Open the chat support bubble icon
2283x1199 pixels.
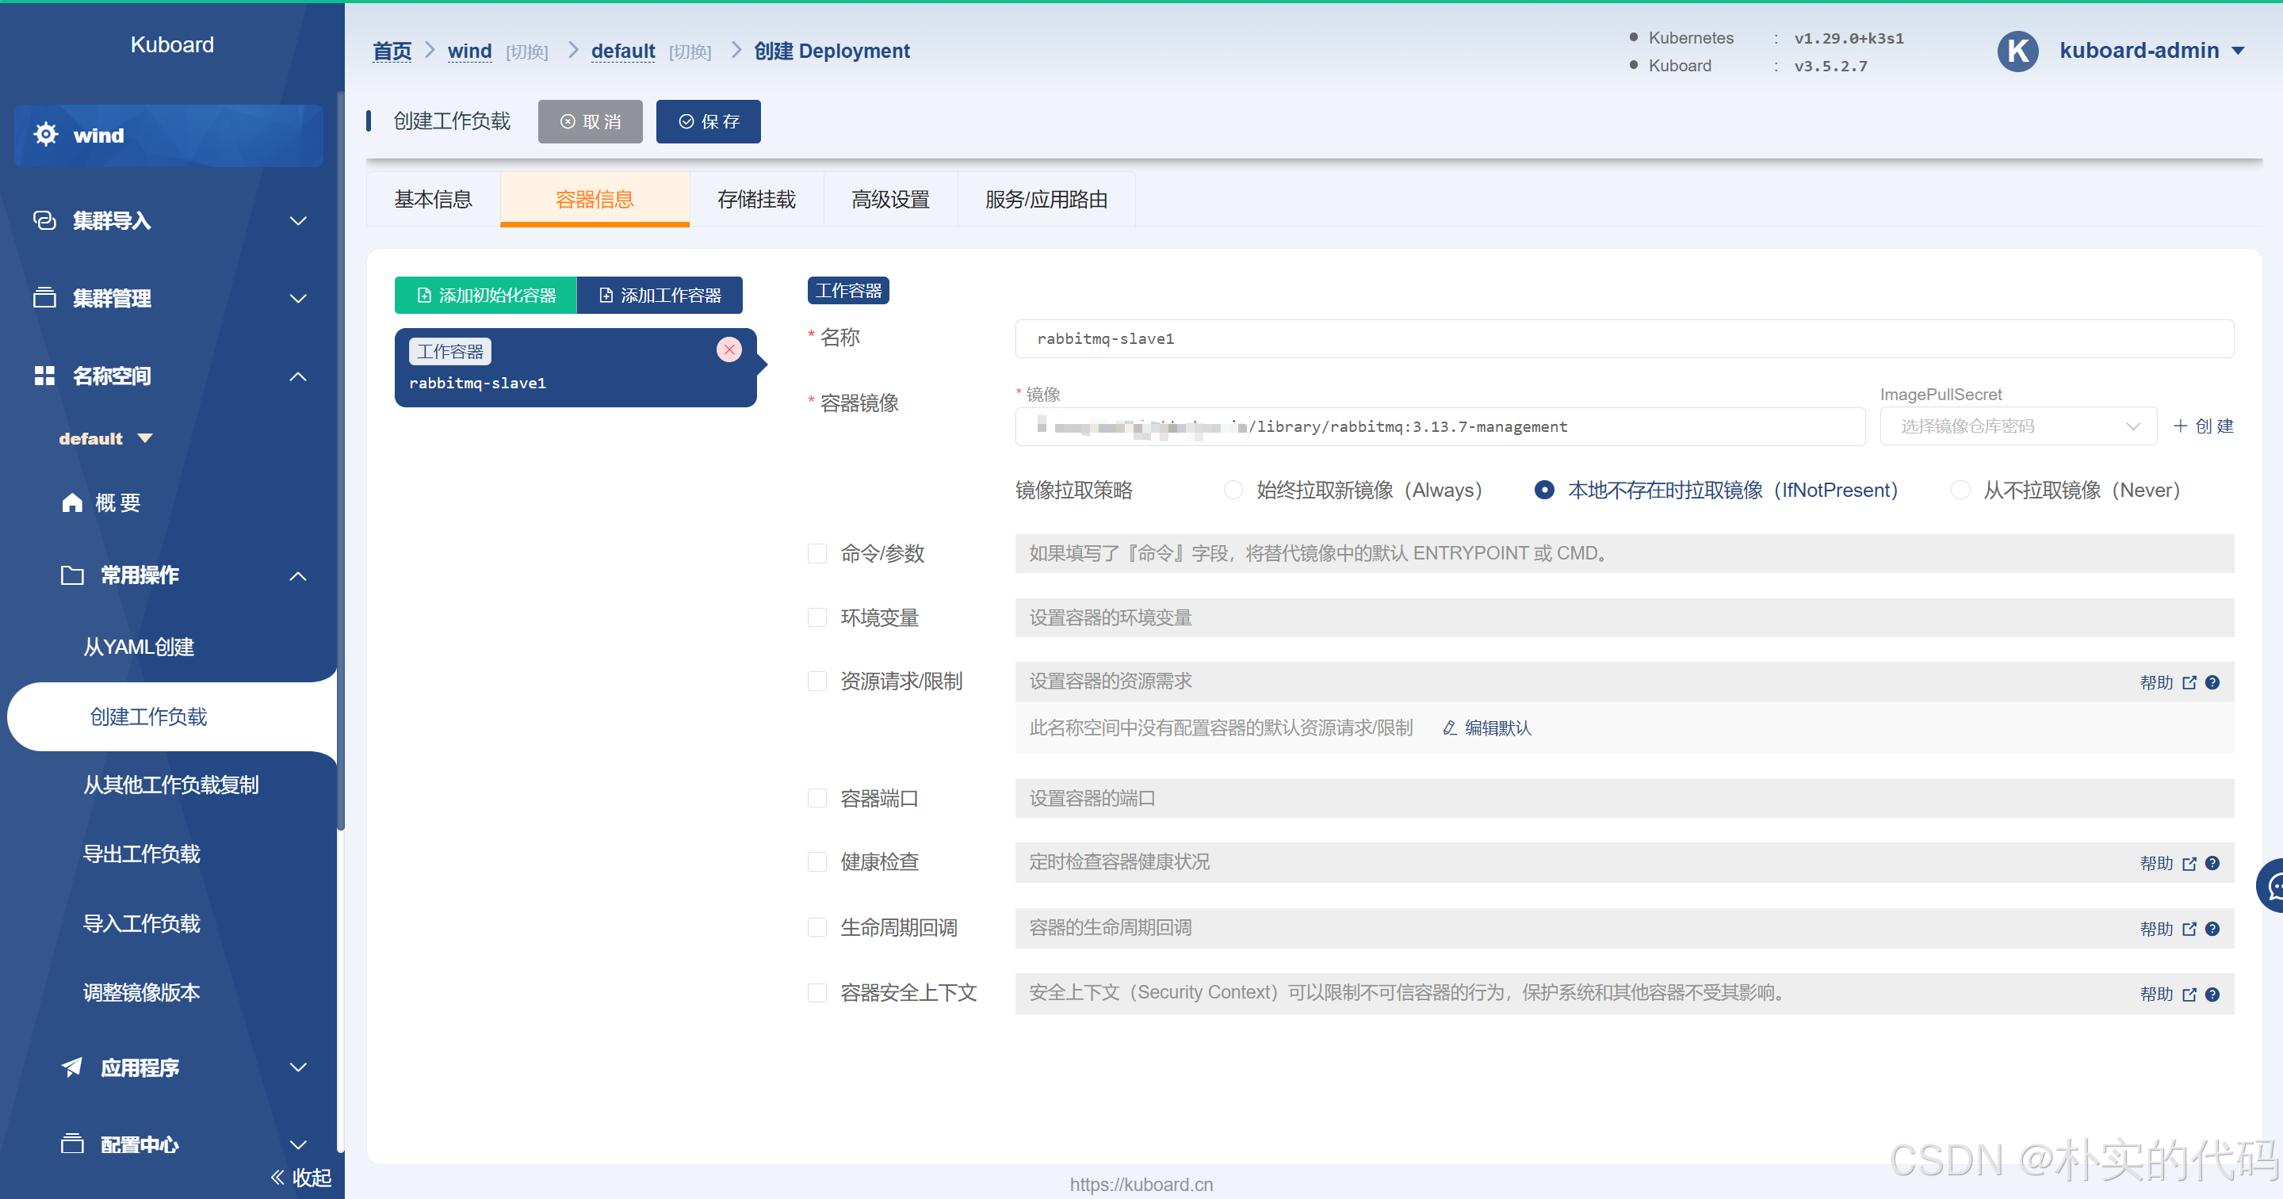click(2273, 885)
